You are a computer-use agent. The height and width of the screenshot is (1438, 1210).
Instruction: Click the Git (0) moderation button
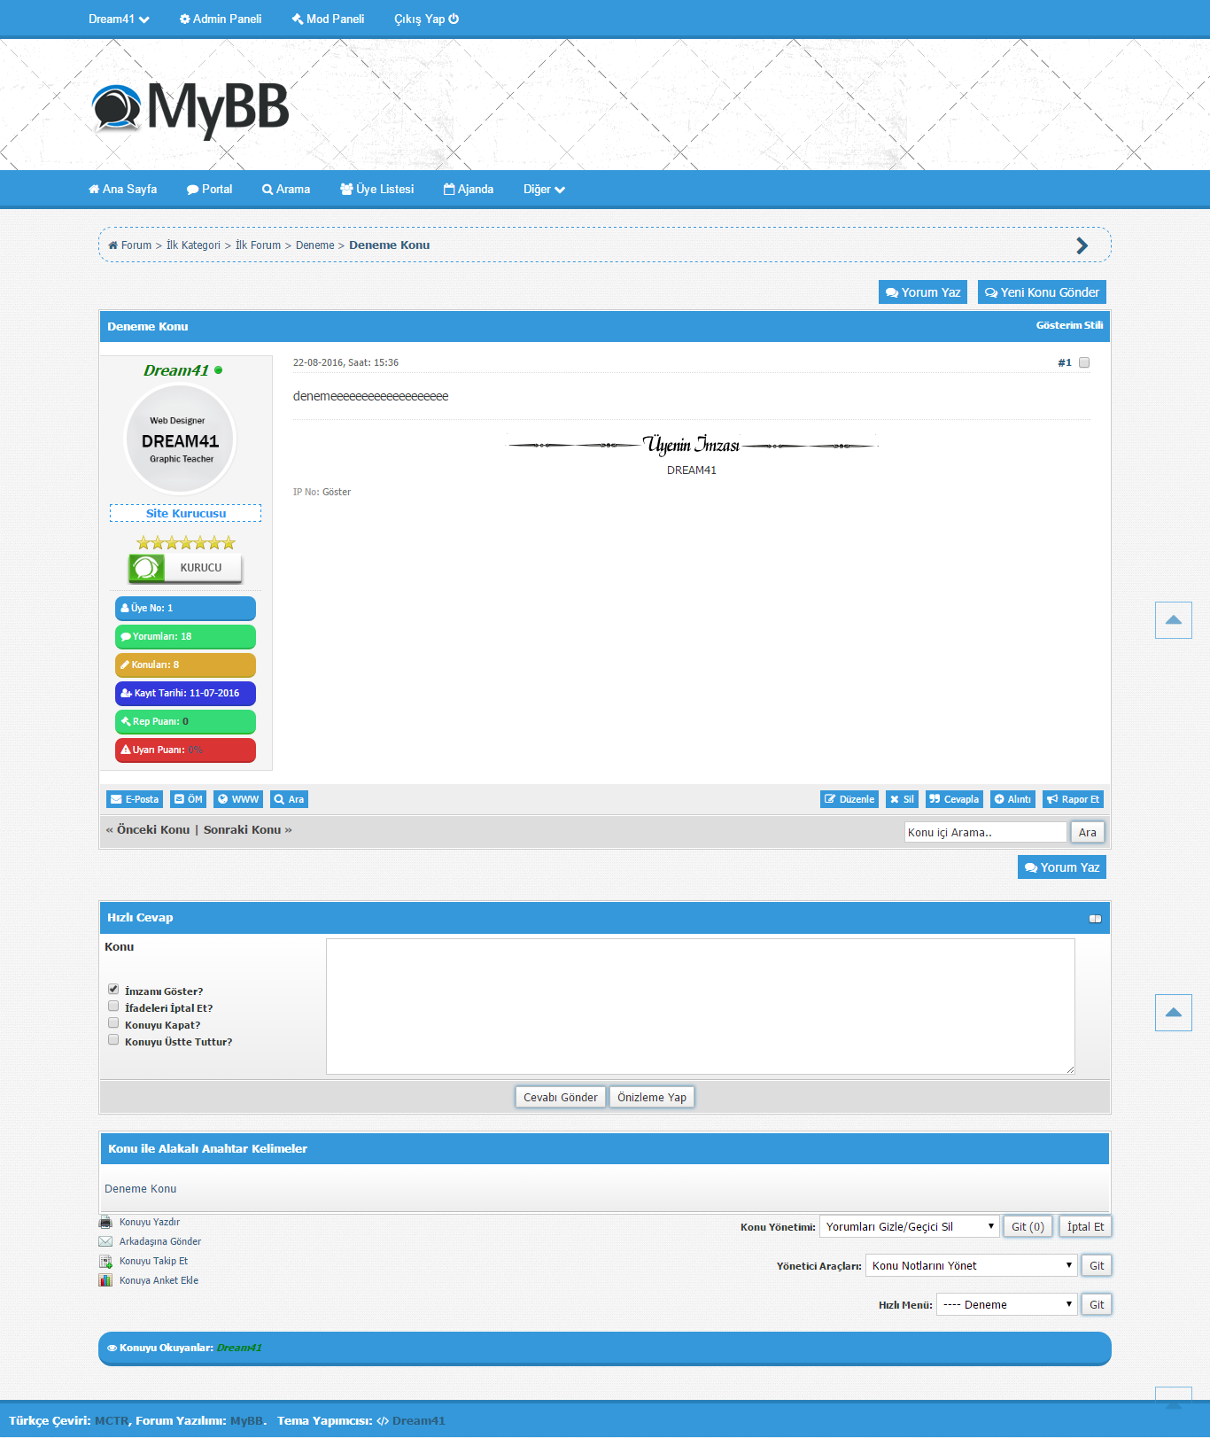(x=1028, y=1226)
